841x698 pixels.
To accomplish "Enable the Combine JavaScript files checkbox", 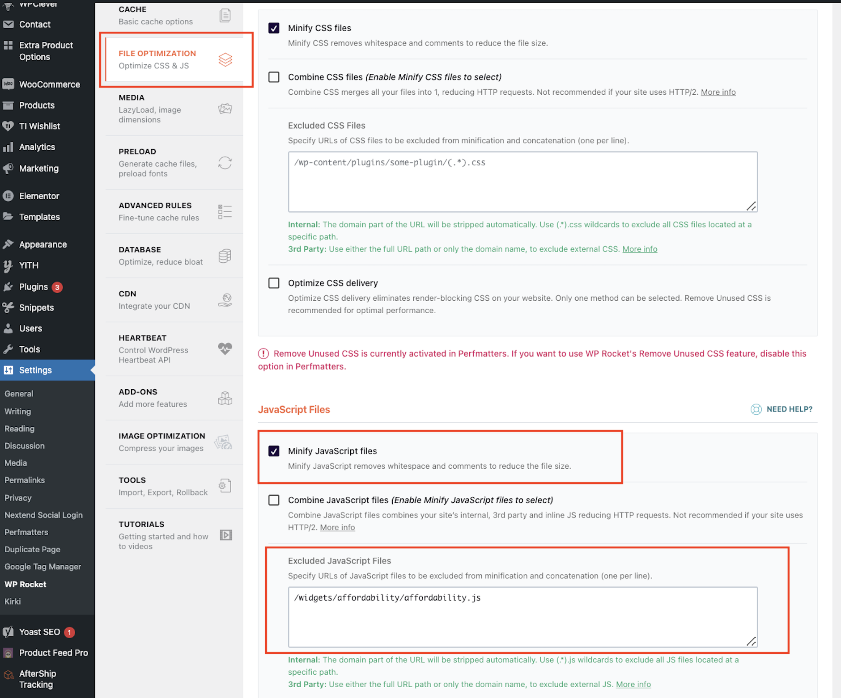I will [274, 500].
